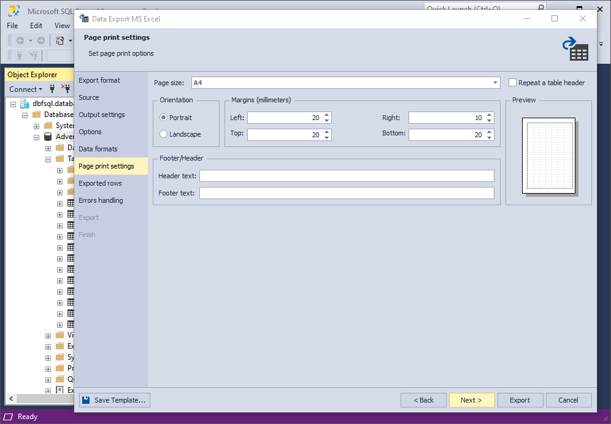
Task: Go to Exported rows wizard page
Action: coord(111,183)
